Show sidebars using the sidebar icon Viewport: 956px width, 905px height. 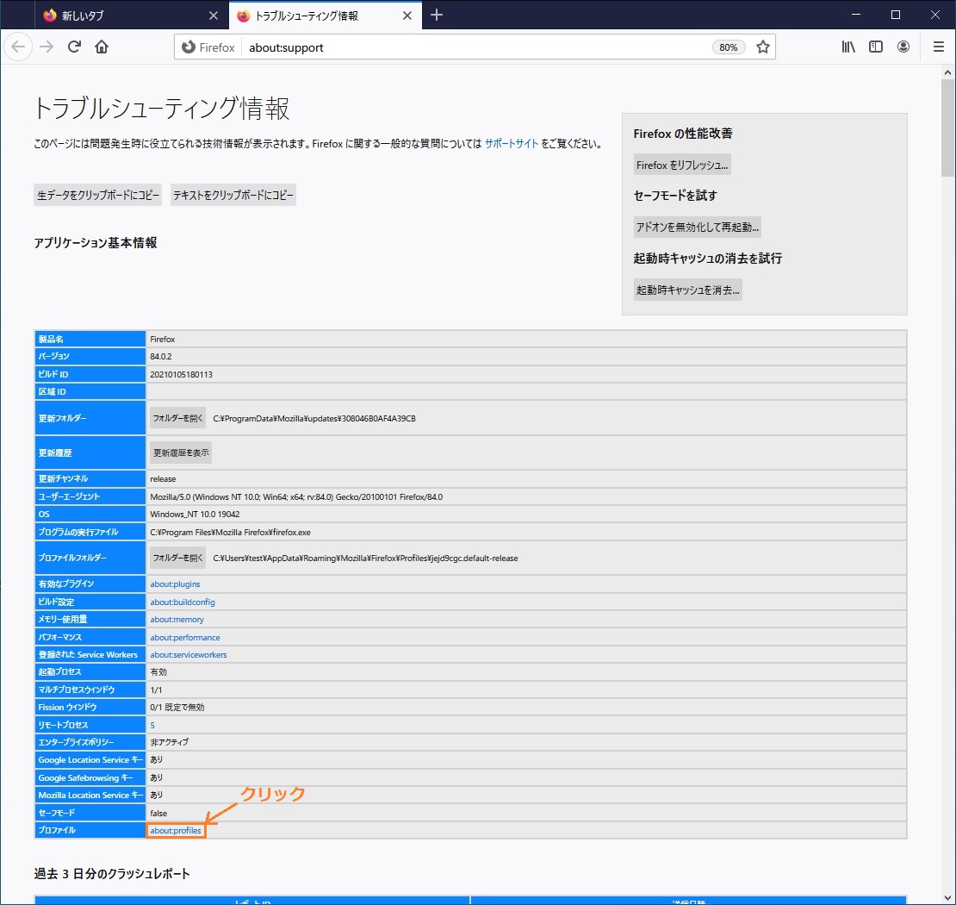click(876, 47)
